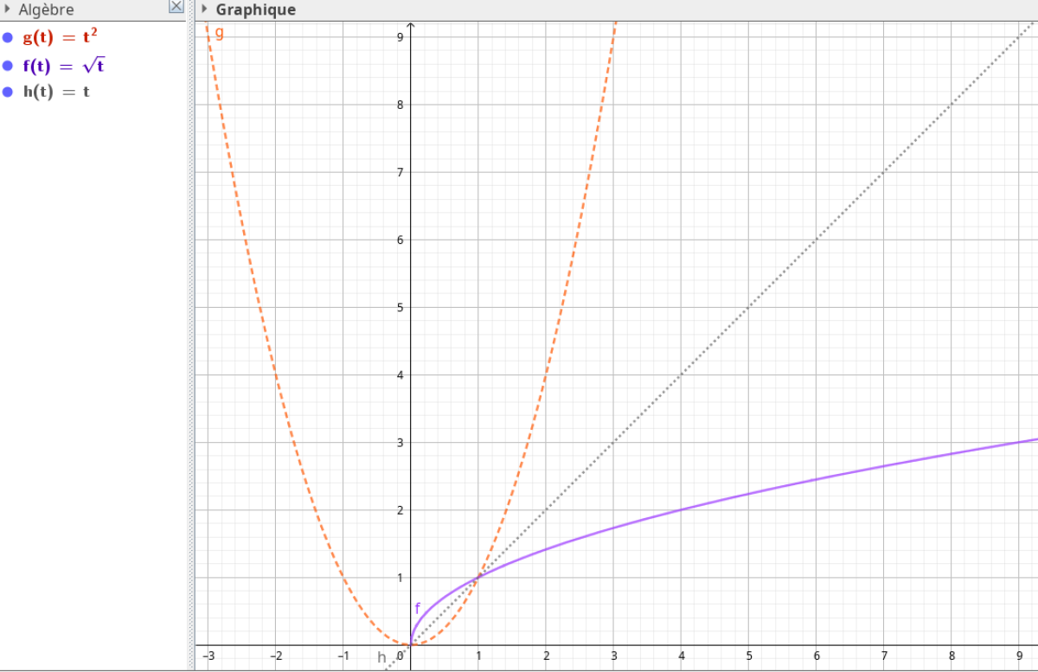Image resolution: width=1038 pixels, height=672 pixels.
Task: Collapse the Algèbre panel header arrow
Action: [x=8, y=10]
